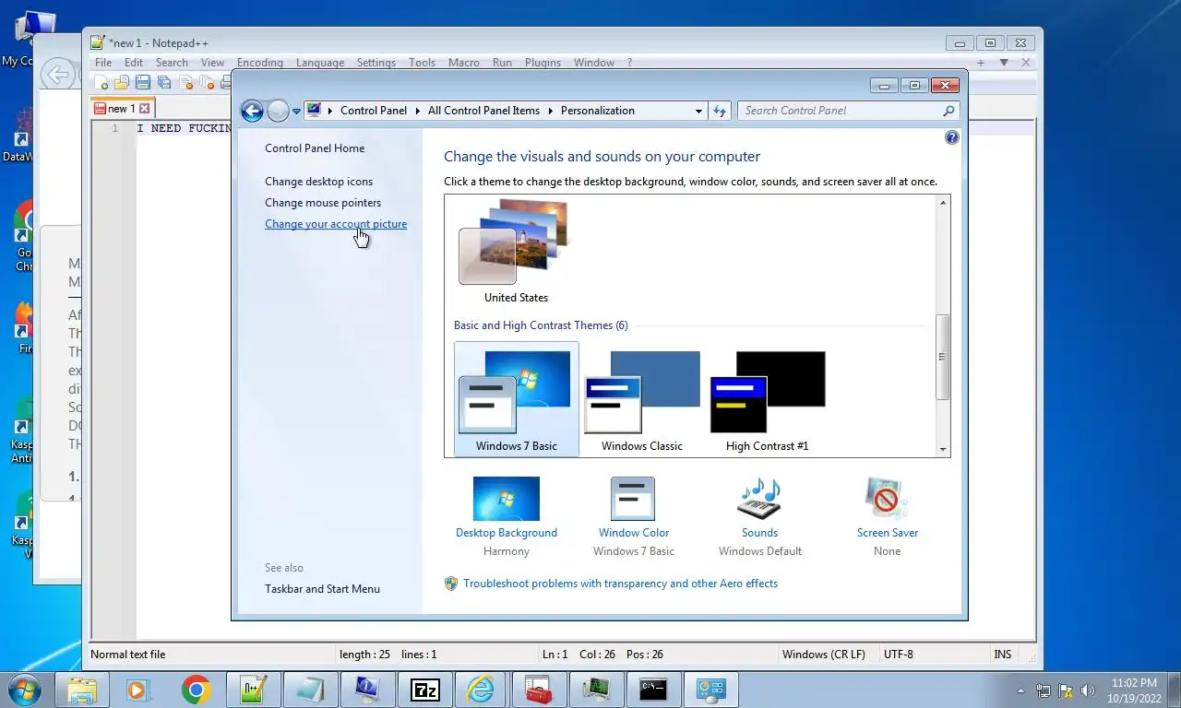Open 7-Zip from taskbar

click(424, 690)
